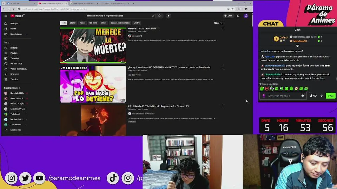The width and height of the screenshot is (337, 189).
Task: Open Tus clips in the sidebar
Action: click(14, 79)
